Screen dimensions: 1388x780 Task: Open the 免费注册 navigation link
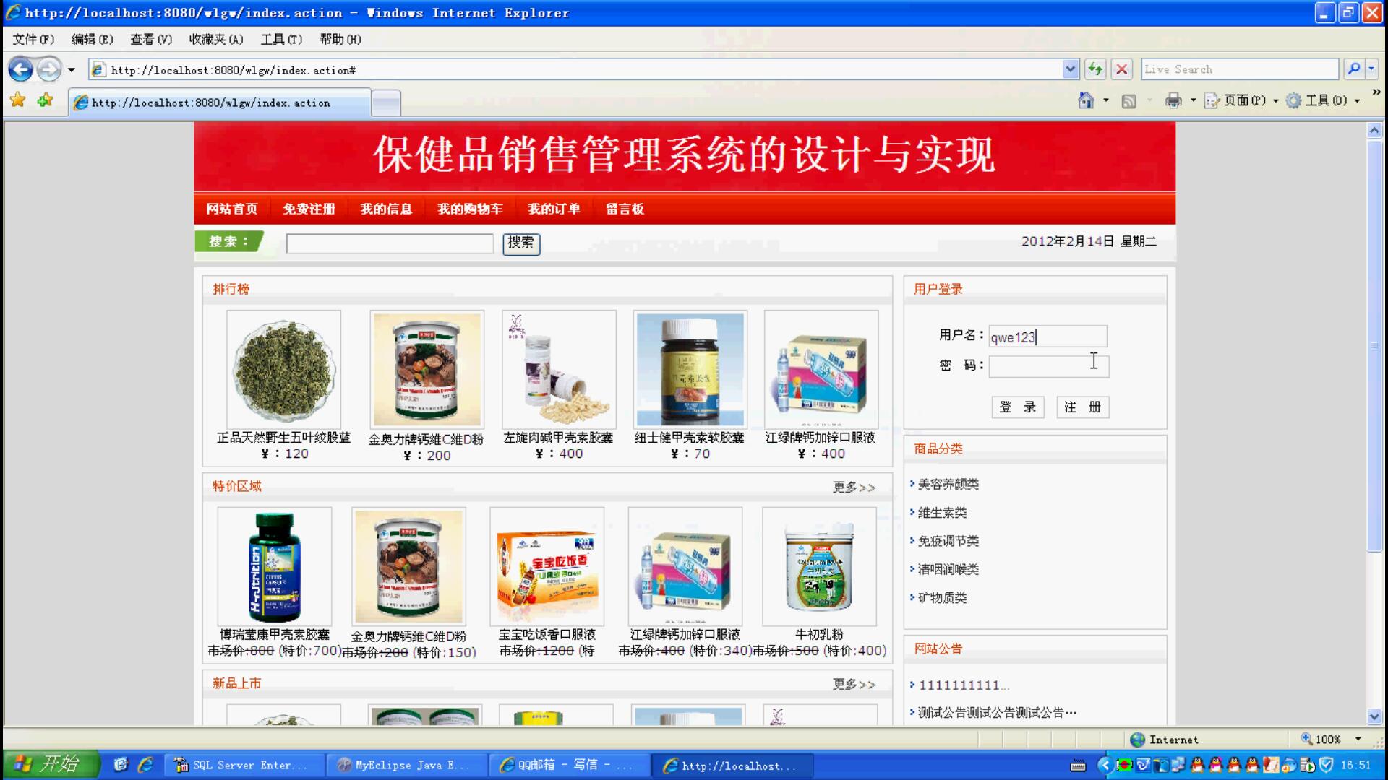(309, 209)
